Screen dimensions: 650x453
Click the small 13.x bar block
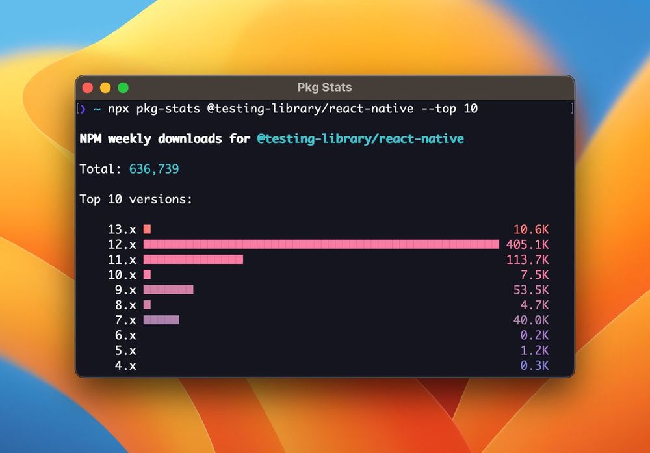[x=147, y=229]
